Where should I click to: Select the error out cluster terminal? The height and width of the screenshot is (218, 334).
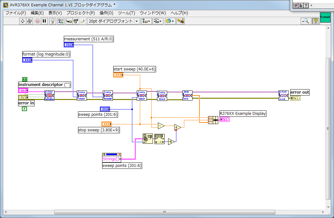pyautogui.click(x=295, y=98)
